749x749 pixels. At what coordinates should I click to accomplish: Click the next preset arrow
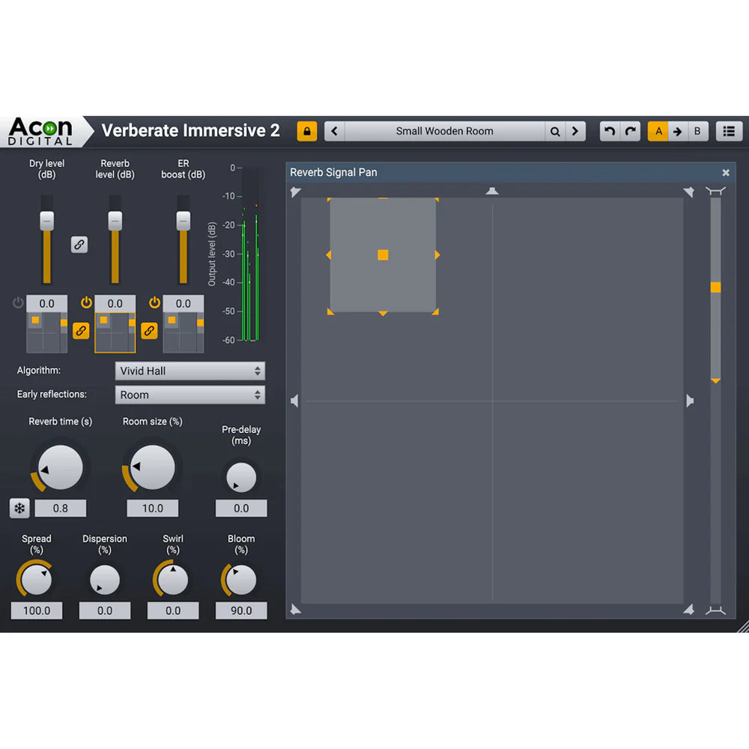[575, 131]
